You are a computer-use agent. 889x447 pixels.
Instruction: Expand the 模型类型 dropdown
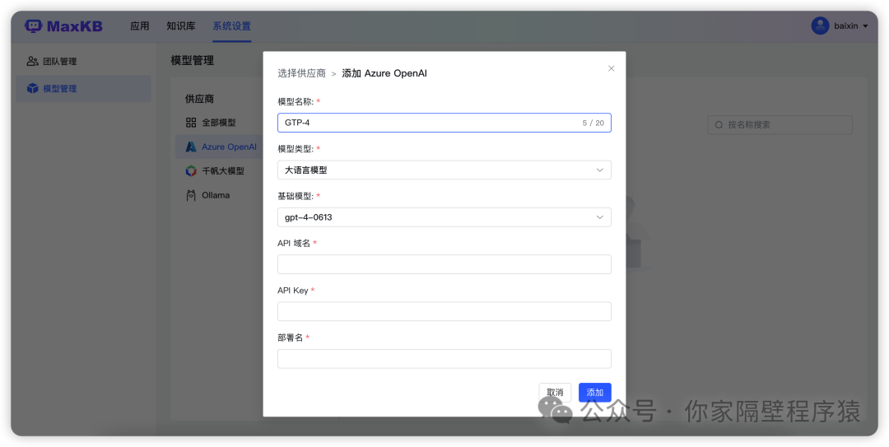point(444,170)
